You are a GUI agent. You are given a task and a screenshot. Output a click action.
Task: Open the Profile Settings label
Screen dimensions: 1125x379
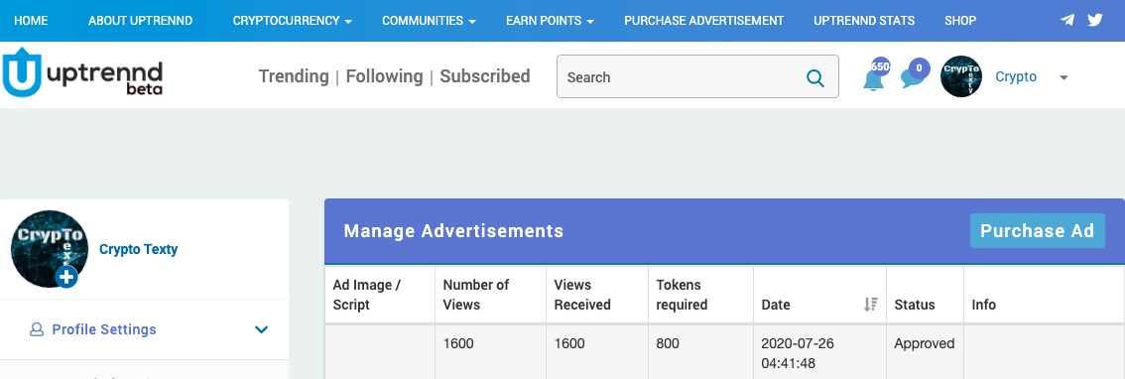click(x=104, y=329)
